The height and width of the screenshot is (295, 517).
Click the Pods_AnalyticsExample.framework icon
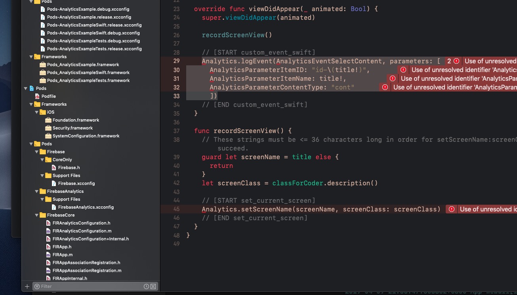point(44,65)
